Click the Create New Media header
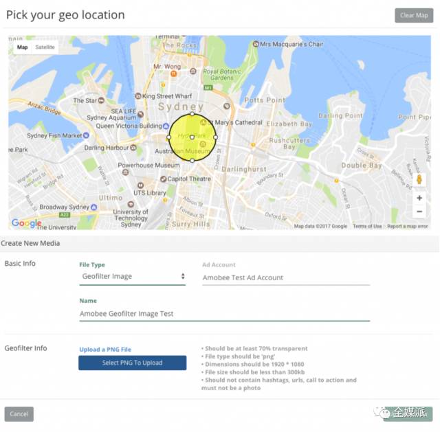This screenshot has height=432, width=440. 30,243
